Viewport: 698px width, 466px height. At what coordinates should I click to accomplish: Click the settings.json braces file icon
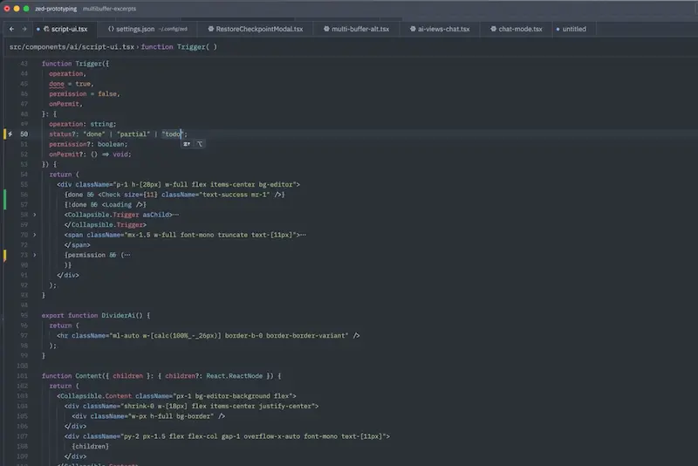(111, 29)
